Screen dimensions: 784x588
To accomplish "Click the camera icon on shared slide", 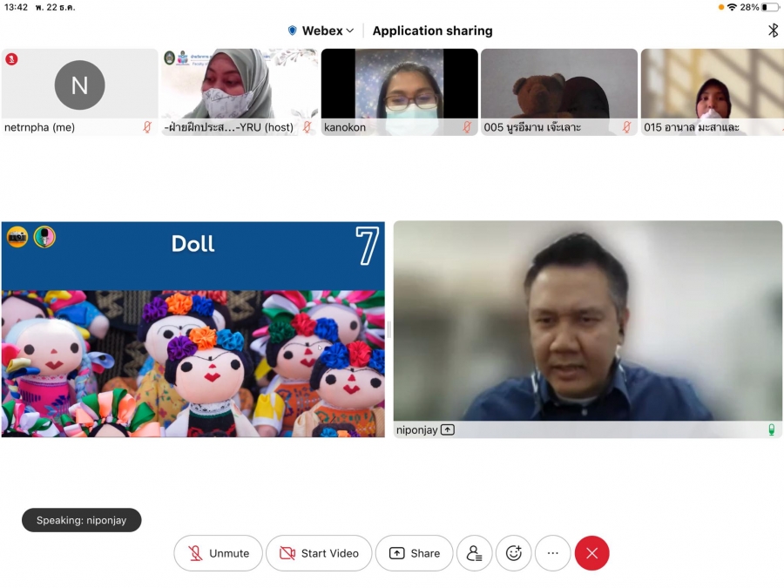I will [17, 237].
